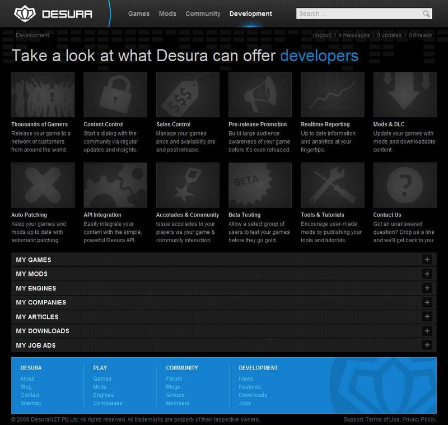448x425 pixels.
Task: Open the Beta Testing stamp icon
Action: [x=260, y=185]
